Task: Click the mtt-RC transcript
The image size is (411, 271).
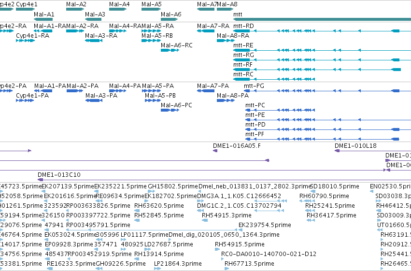Action: [274, 79]
